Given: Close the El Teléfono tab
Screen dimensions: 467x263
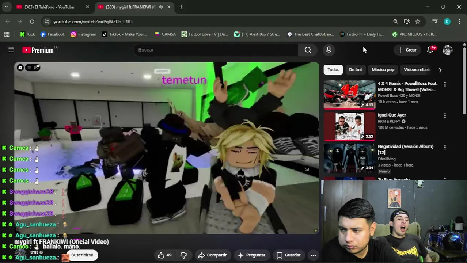Looking at the screenshot, I should [x=87, y=7].
